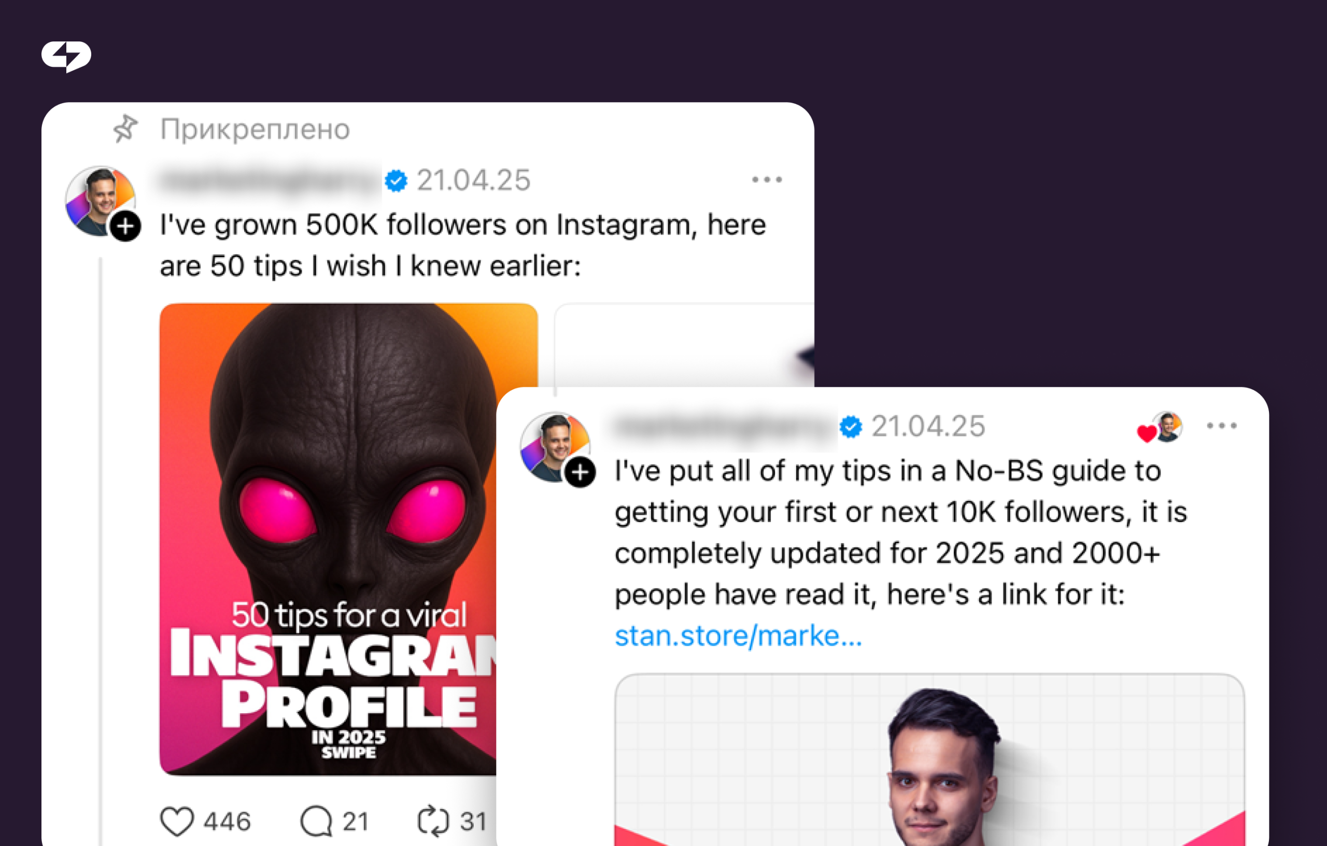1327x846 pixels.
Task: Like the 500K followers post
Action: coord(177,821)
